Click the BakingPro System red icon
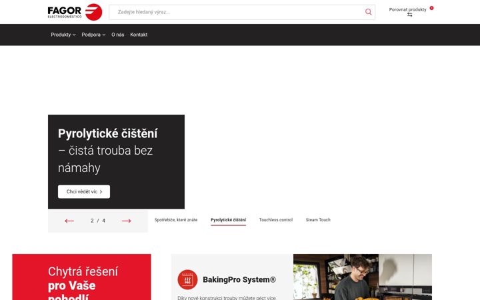Viewport: 480px width, 300px height. coord(187,279)
